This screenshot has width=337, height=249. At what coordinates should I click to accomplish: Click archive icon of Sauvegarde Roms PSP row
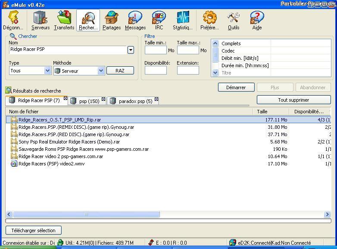pos(14,149)
